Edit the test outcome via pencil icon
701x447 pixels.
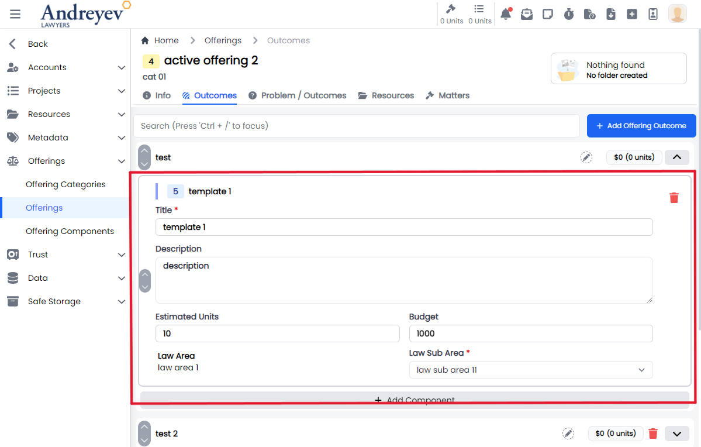pyautogui.click(x=586, y=157)
